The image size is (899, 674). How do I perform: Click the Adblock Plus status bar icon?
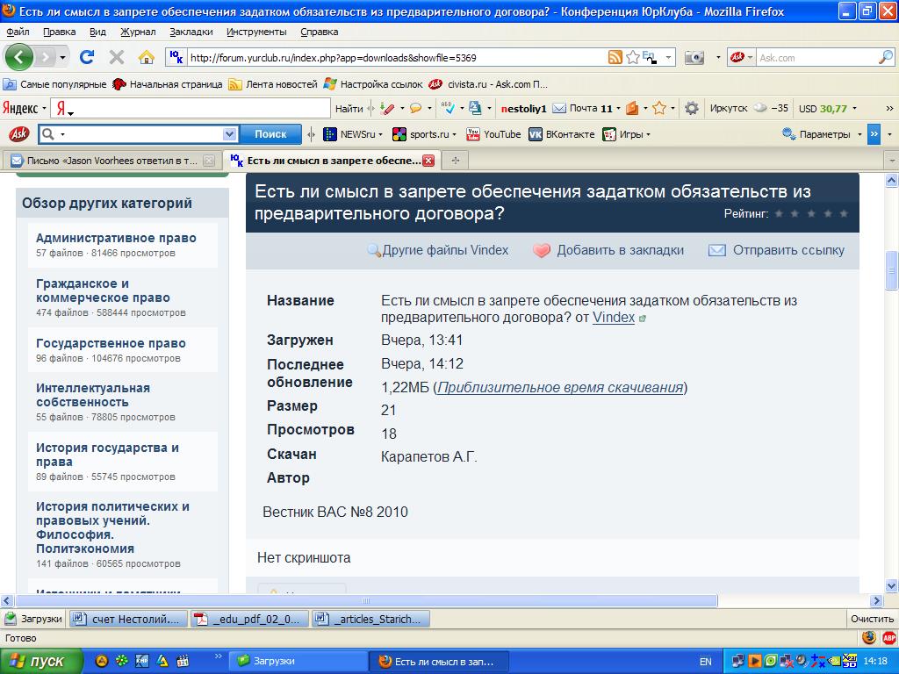point(888,638)
